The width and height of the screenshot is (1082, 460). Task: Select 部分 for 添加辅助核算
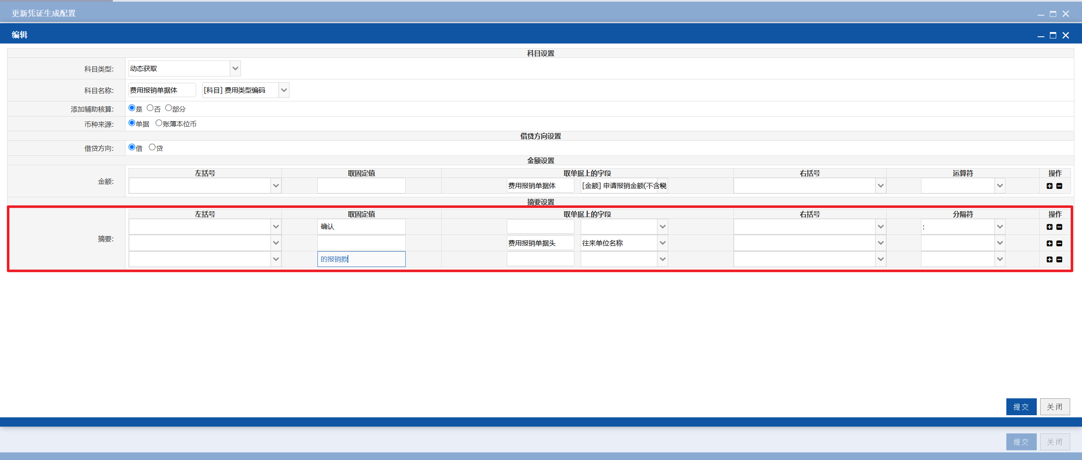tap(168, 108)
